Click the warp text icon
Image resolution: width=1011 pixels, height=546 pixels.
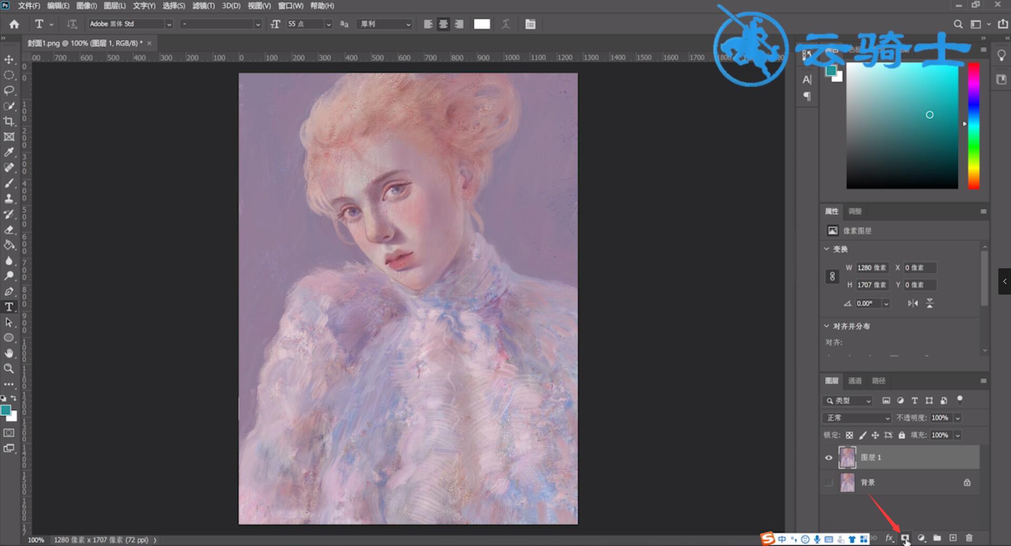(506, 24)
